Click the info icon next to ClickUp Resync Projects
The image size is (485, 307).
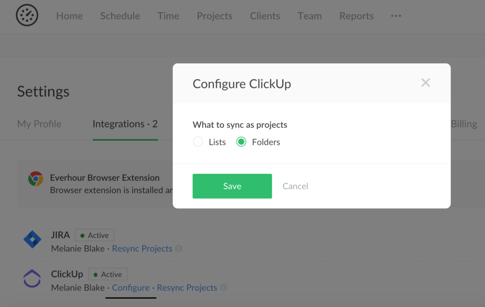[224, 288]
